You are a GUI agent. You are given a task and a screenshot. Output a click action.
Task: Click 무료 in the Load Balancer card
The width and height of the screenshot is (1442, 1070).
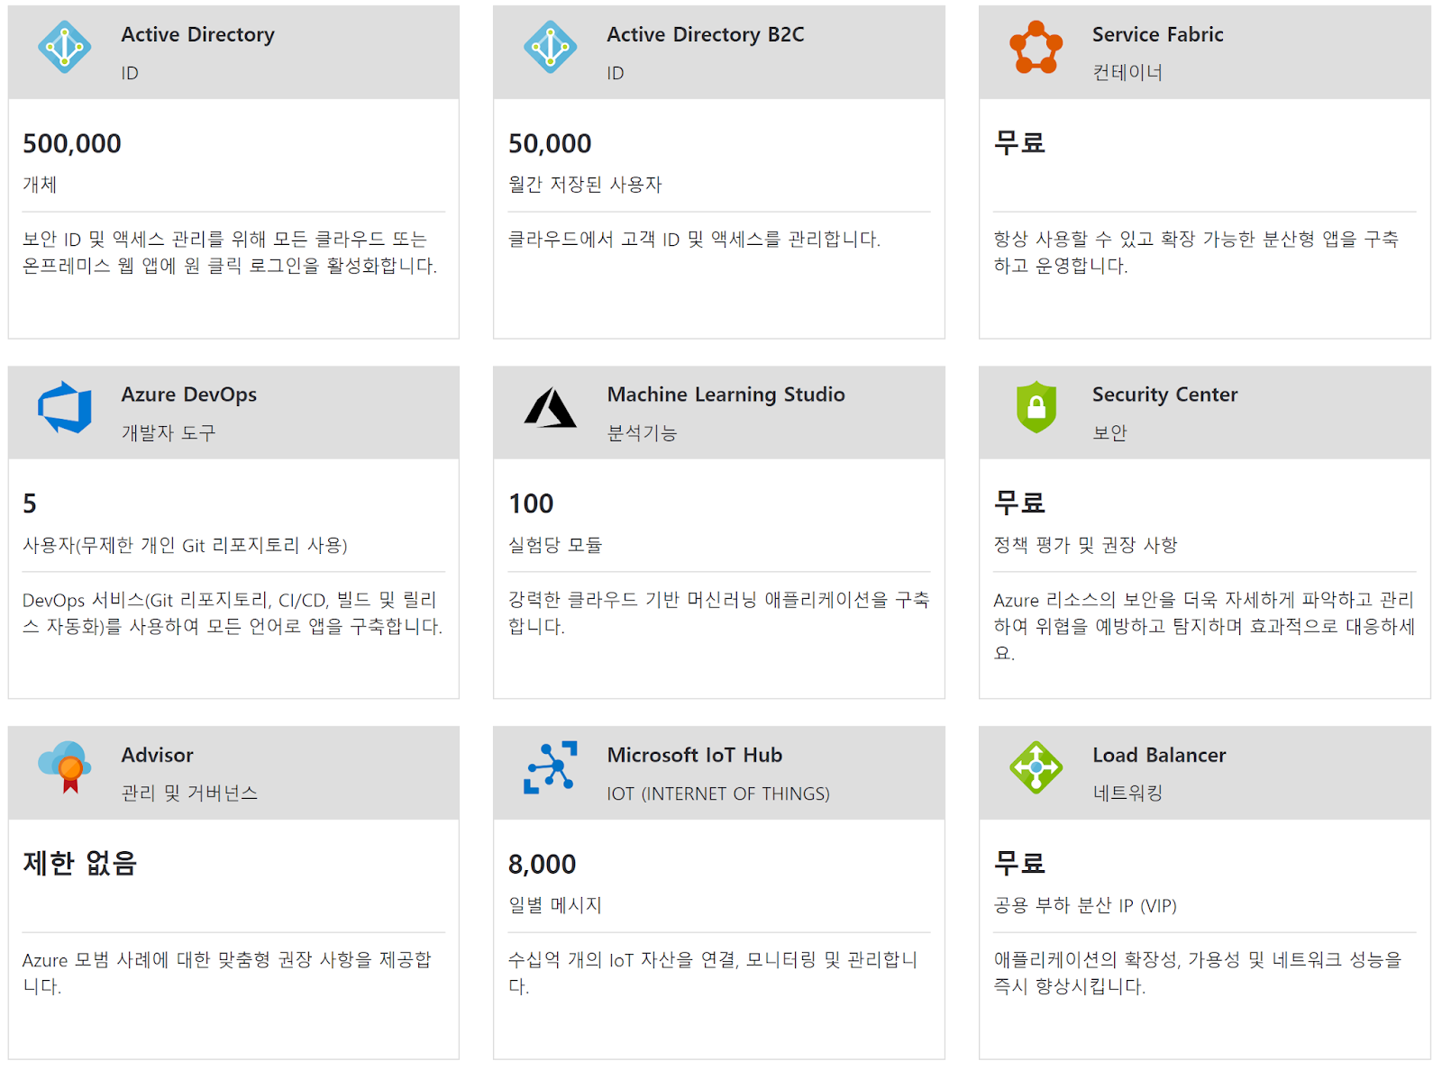coord(1019,863)
